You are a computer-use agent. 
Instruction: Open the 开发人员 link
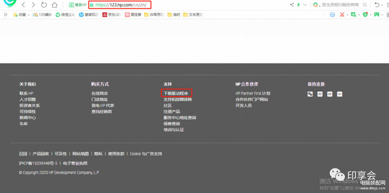click(243, 105)
